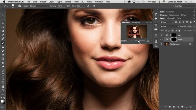Add a layer mask from Layers footer
This screenshot has height=110, width=196.
coord(174,107)
